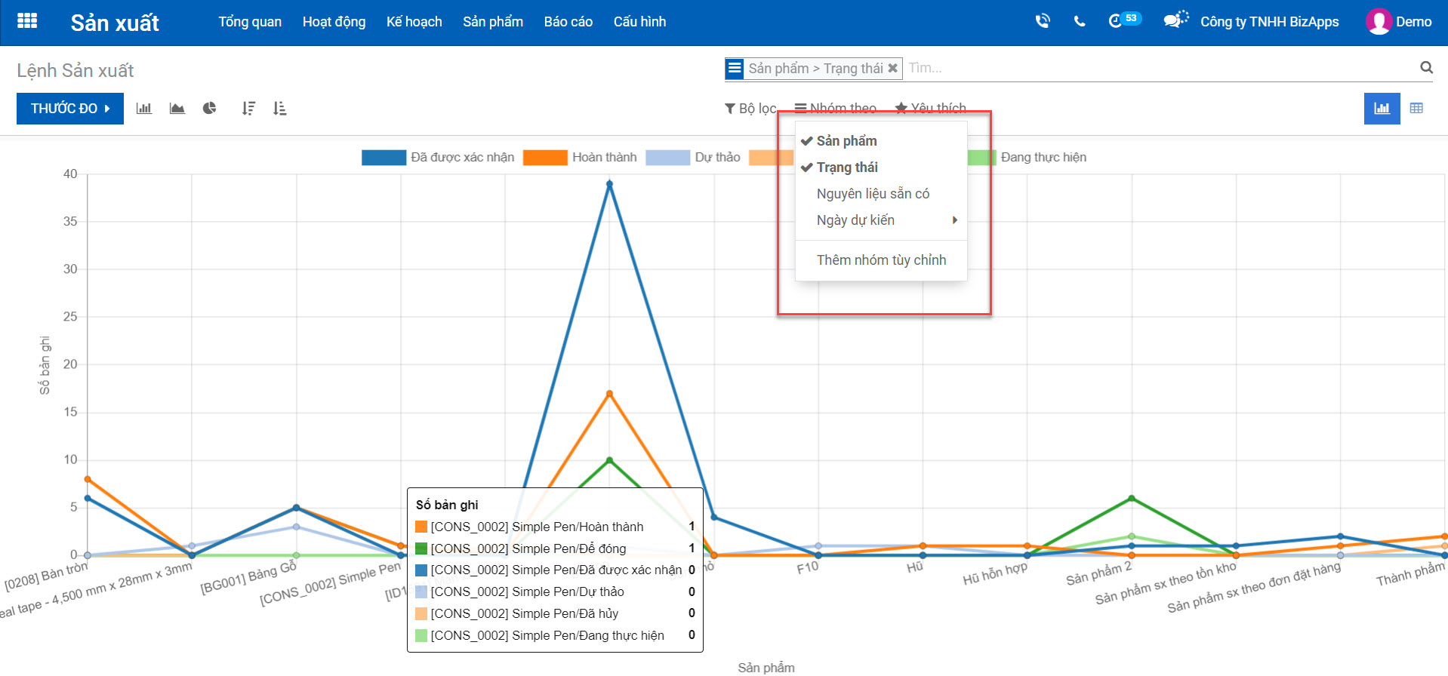Switch to the pivot table view

point(1416,109)
